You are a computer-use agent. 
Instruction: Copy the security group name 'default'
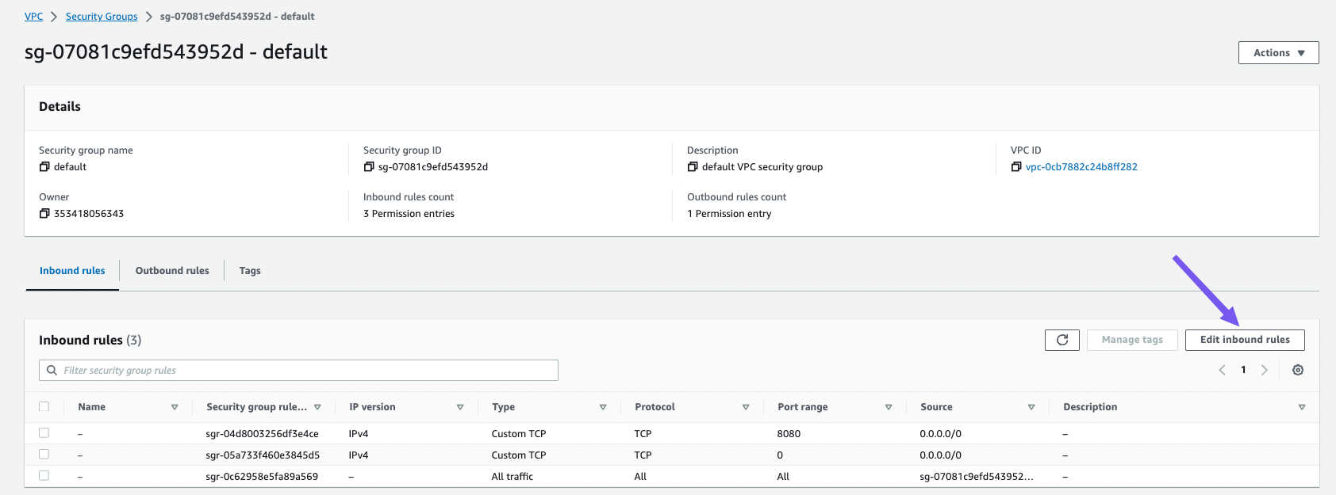(44, 167)
